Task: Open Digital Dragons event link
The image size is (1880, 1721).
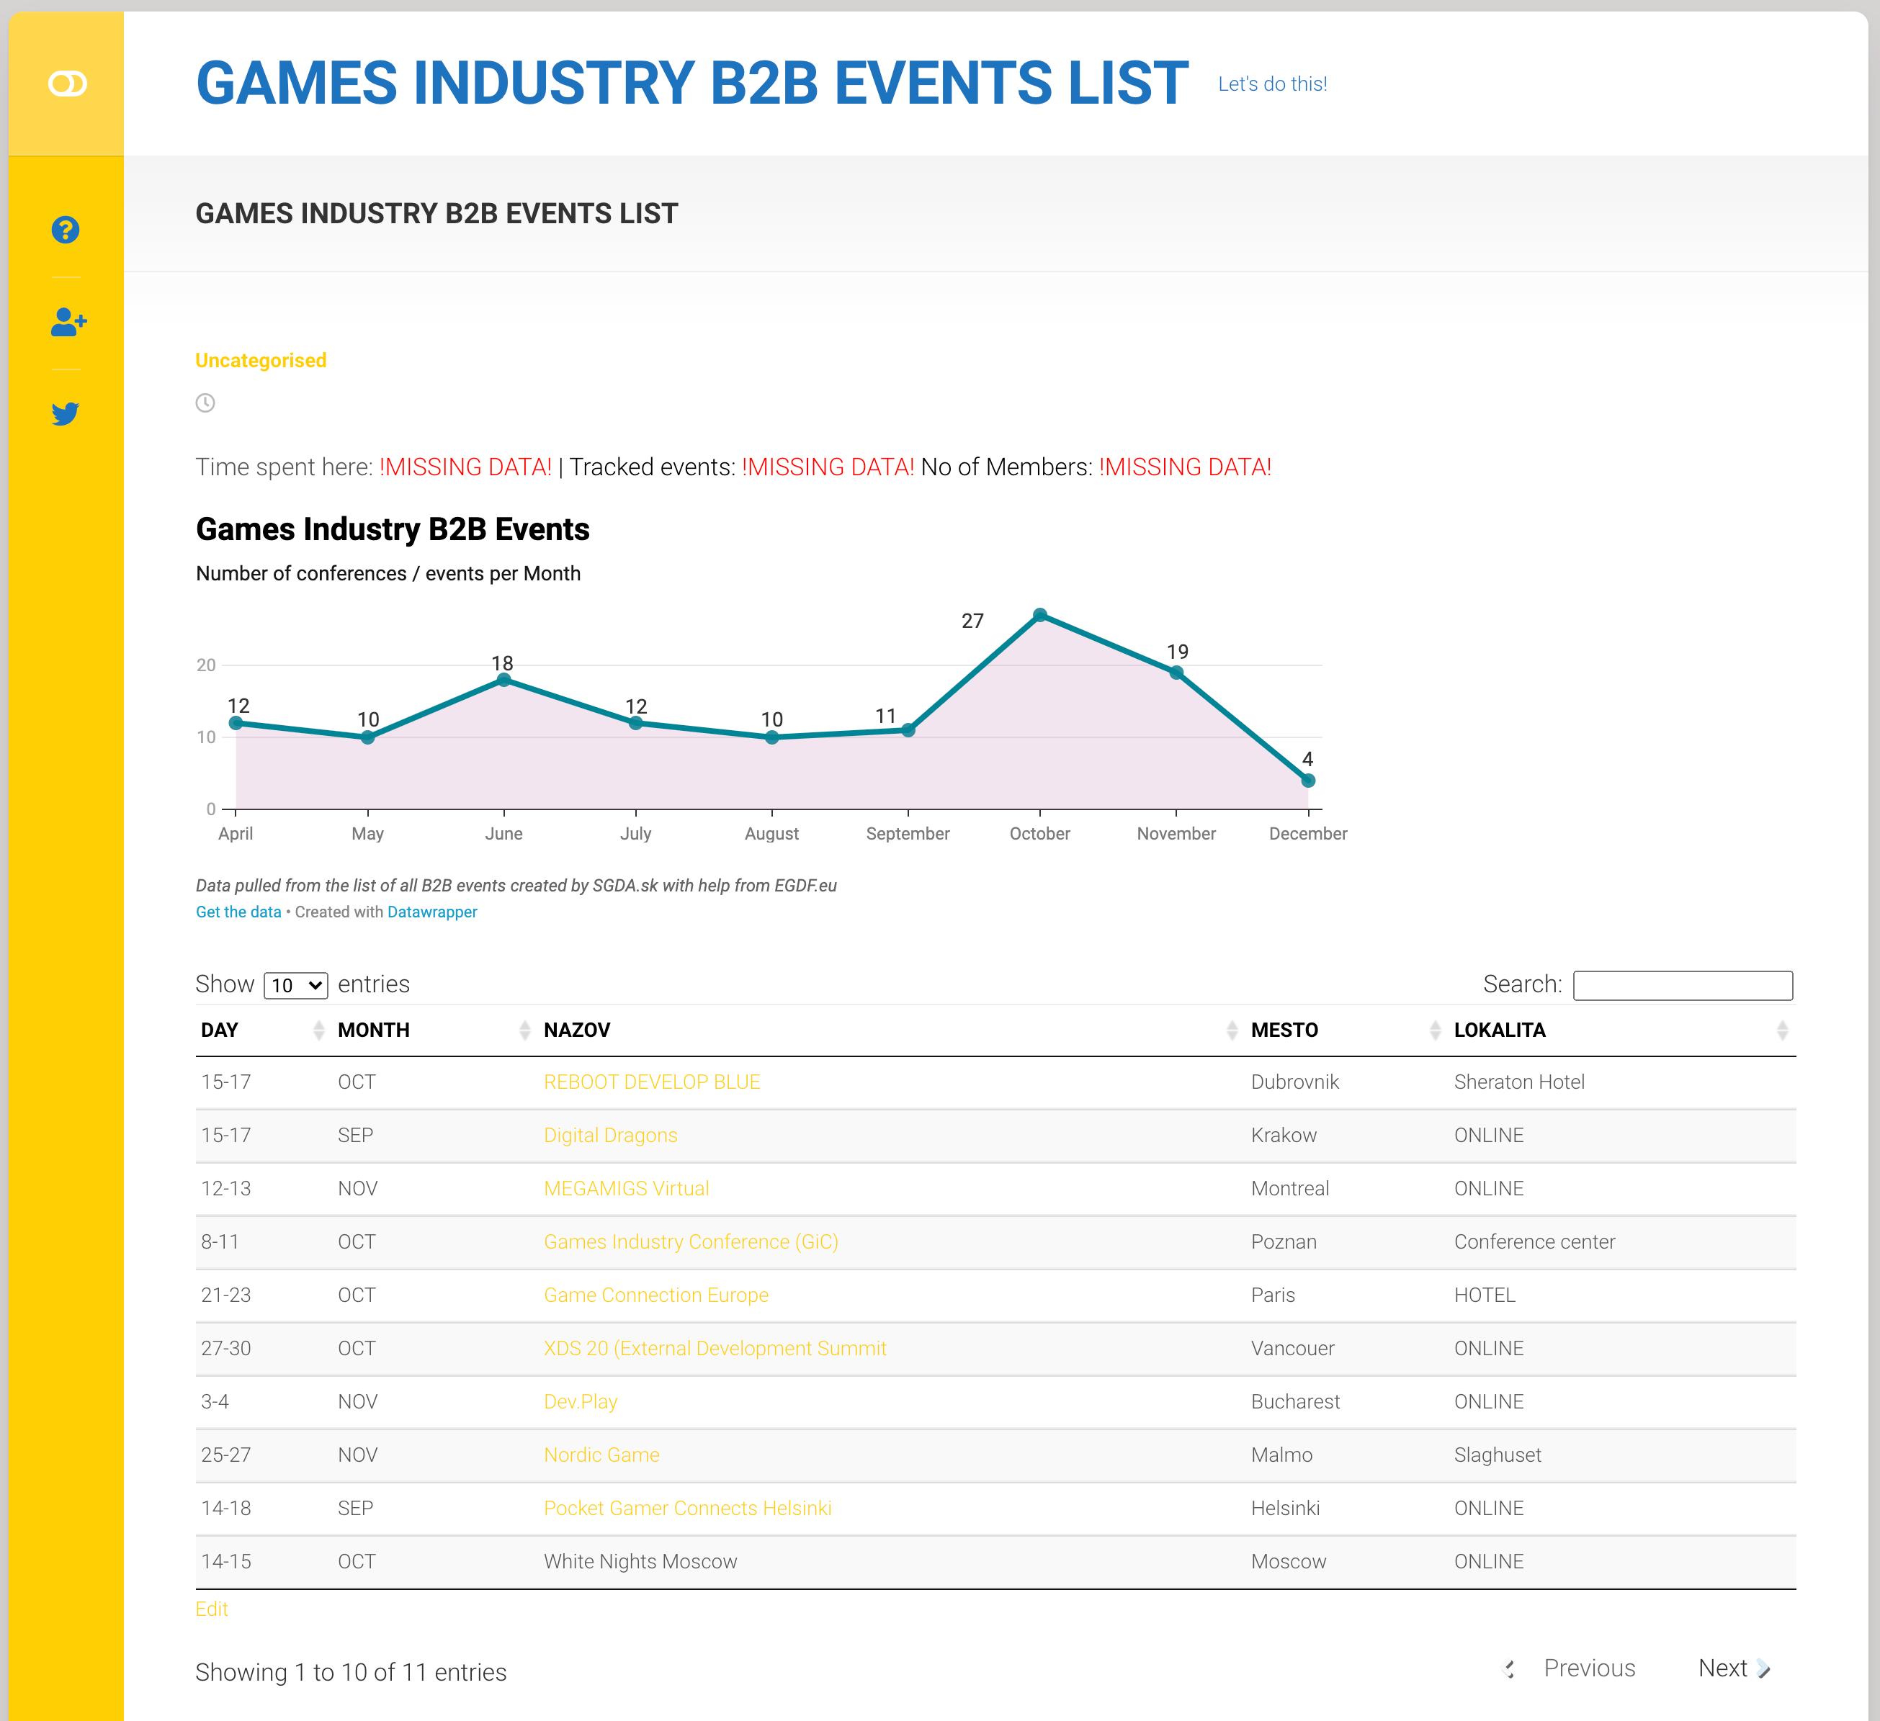Action: pyautogui.click(x=611, y=1135)
